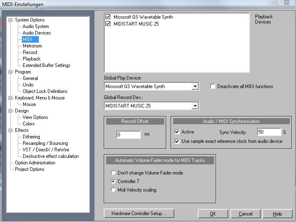Open the Global Record Dev. dropdown

pyautogui.click(x=195, y=106)
